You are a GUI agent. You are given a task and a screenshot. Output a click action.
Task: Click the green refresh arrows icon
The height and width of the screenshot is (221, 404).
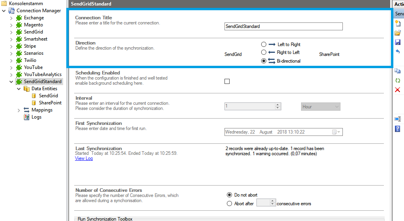coord(398,80)
